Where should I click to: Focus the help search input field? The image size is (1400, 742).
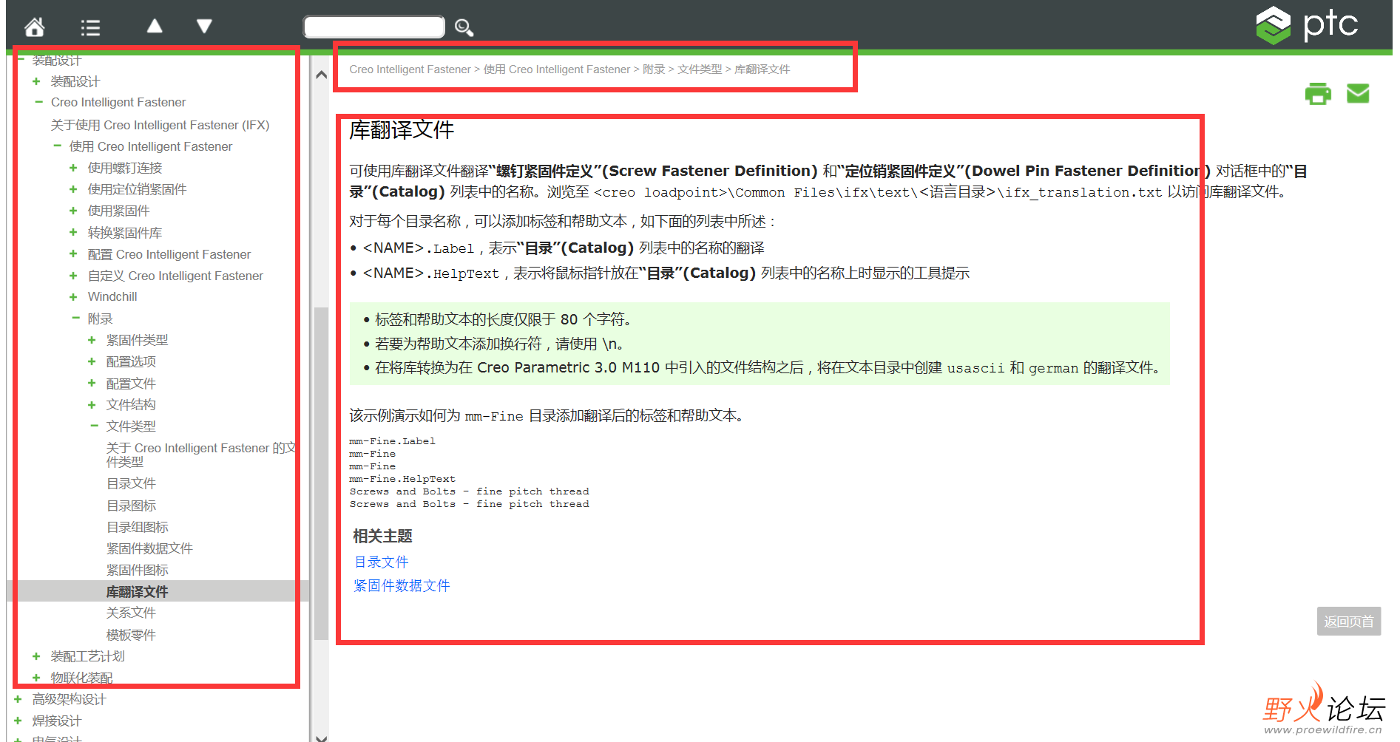pyautogui.click(x=374, y=27)
